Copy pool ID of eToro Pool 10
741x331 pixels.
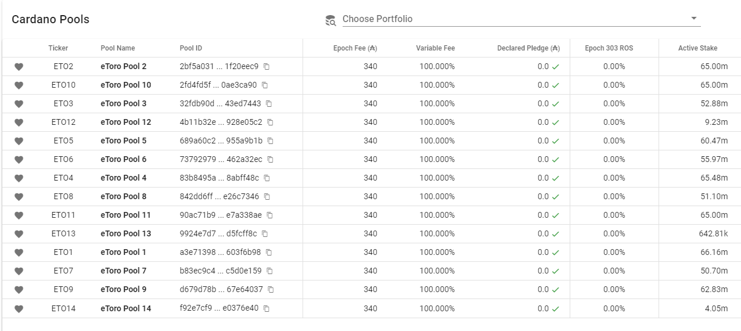coord(265,85)
